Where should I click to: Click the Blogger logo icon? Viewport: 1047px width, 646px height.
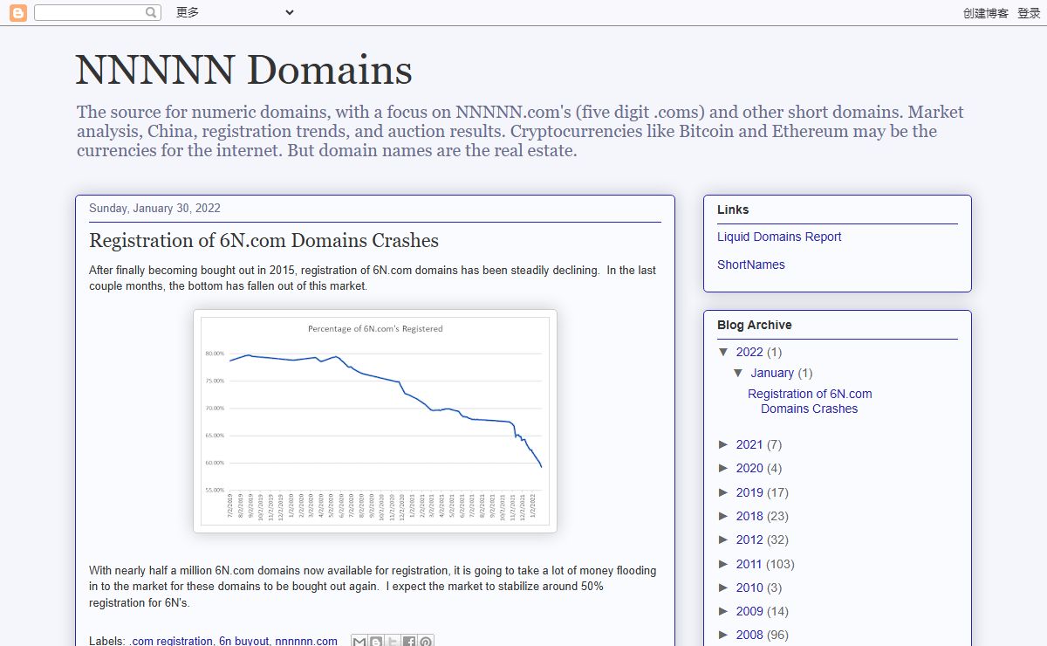(x=17, y=13)
